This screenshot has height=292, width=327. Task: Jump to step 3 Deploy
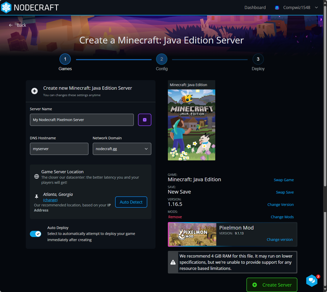[258, 59]
